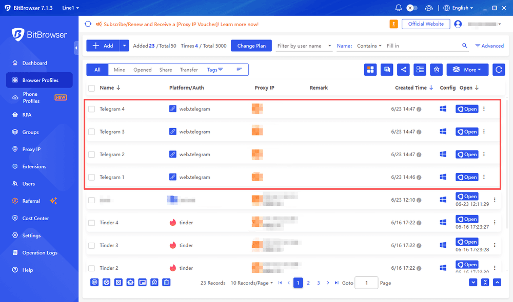This screenshot has height=302, width=513.
Task: Tick the select-all header checkbox
Action: coord(92,88)
